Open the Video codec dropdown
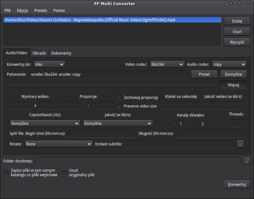The width and height of the screenshot is (254, 199). click(x=167, y=64)
